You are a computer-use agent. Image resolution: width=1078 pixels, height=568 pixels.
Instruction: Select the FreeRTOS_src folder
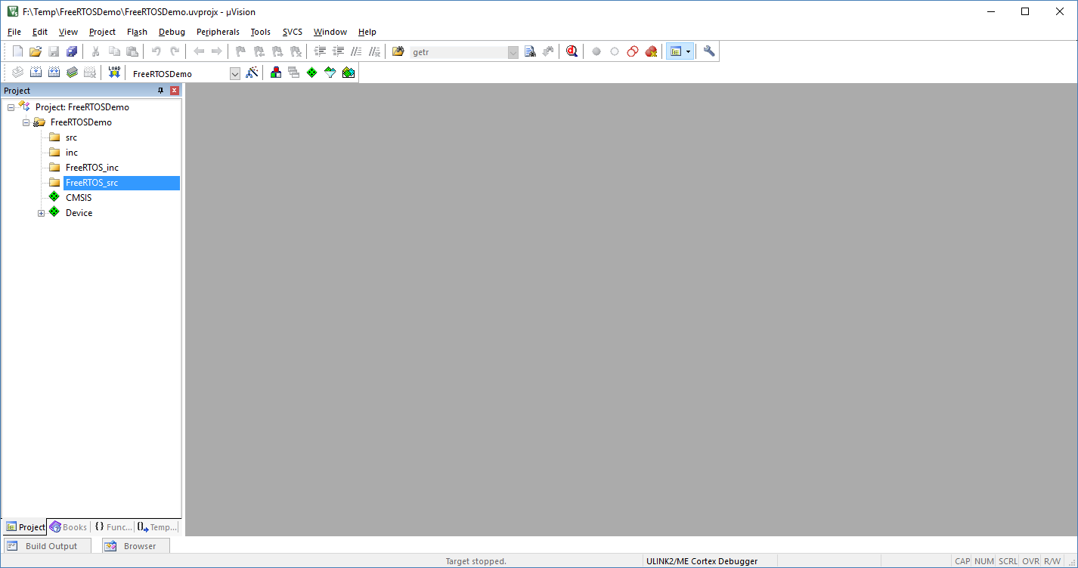pos(91,183)
